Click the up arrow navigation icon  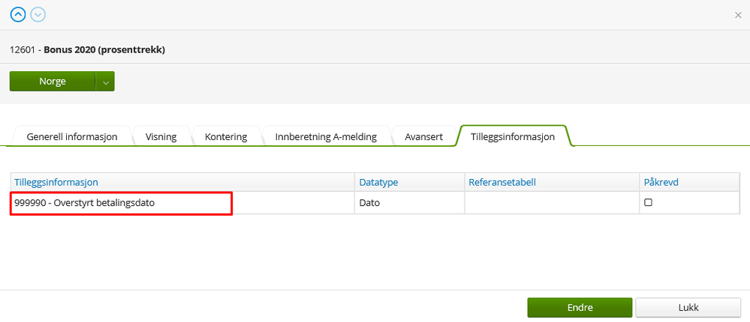tap(17, 14)
